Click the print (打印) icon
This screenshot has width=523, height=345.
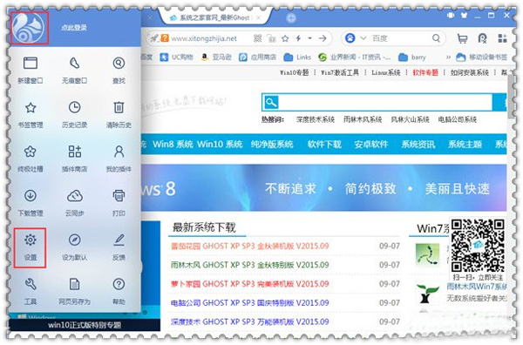pyautogui.click(x=119, y=196)
